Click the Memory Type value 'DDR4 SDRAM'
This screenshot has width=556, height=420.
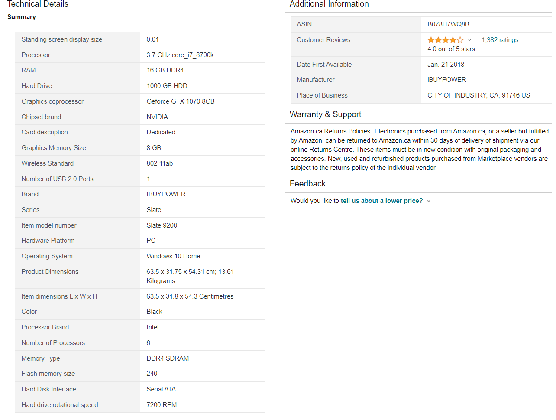click(x=168, y=358)
